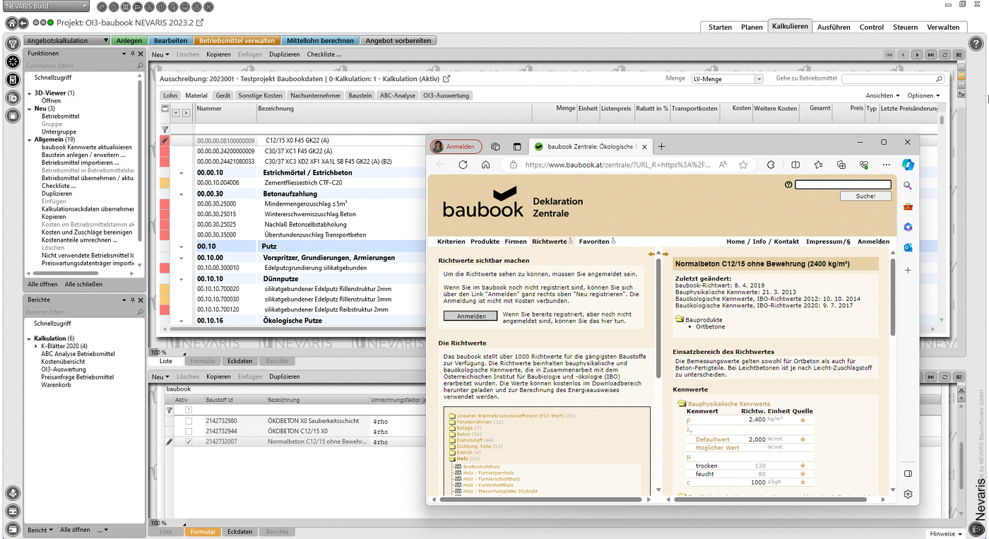Switch to the Material tab
This screenshot has width=989, height=539.
pyautogui.click(x=196, y=95)
